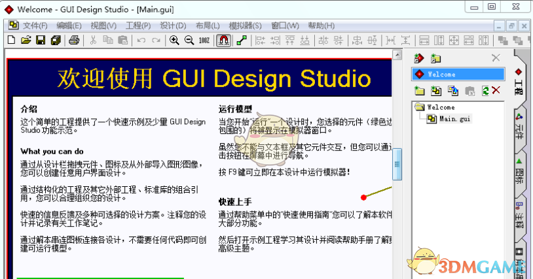
Task: Click the document icon left of 文件 menu
Action: [x=14, y=25]
